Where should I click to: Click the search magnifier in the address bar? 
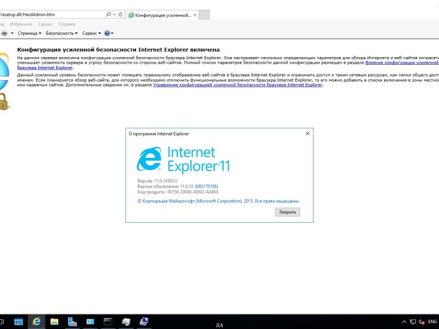pyautogui.click(x=108, y=14)
